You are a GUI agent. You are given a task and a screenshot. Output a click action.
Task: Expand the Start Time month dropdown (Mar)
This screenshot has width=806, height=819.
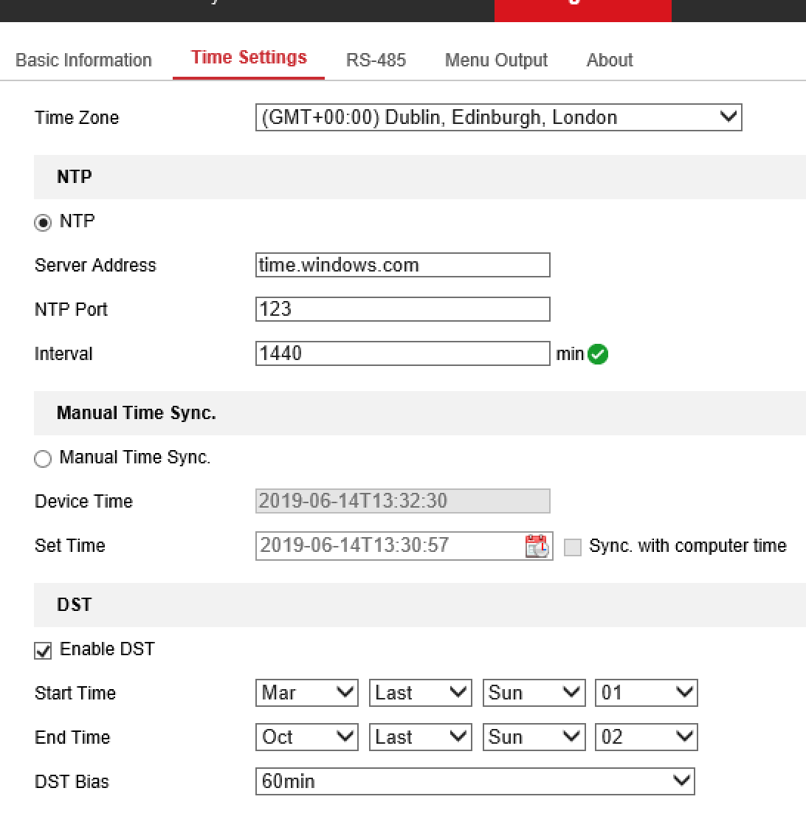[307, 693]
